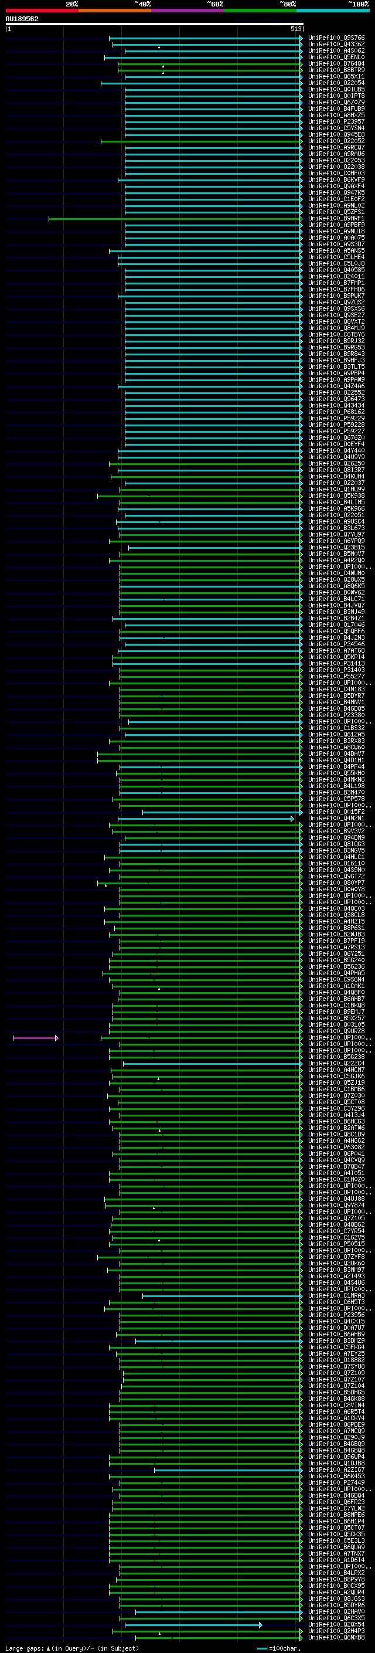Open hit UniRef100_A4S062

coord(336,50)
